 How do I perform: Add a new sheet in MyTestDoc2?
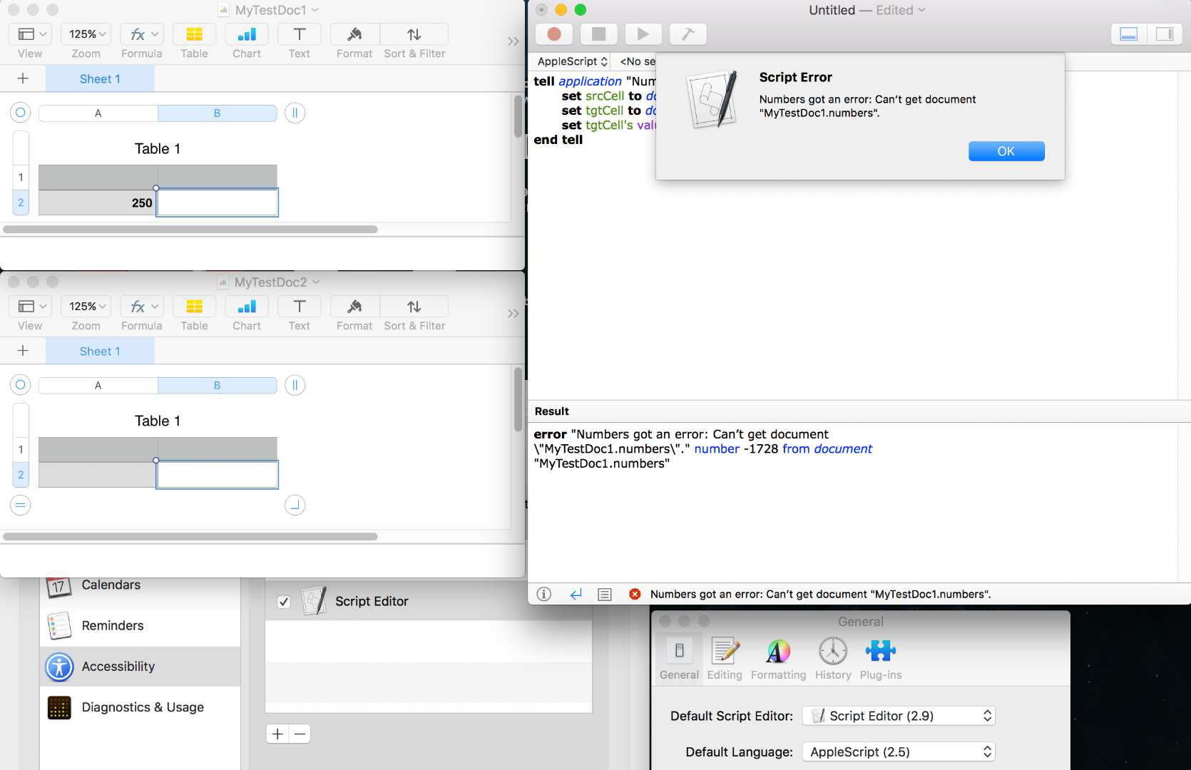pos(23,351)
